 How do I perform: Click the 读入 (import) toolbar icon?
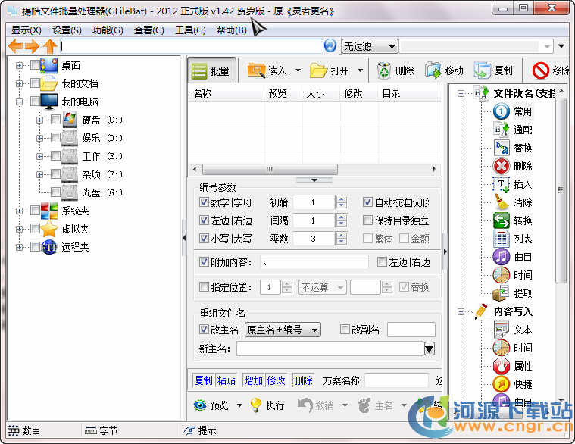[257, 70]
